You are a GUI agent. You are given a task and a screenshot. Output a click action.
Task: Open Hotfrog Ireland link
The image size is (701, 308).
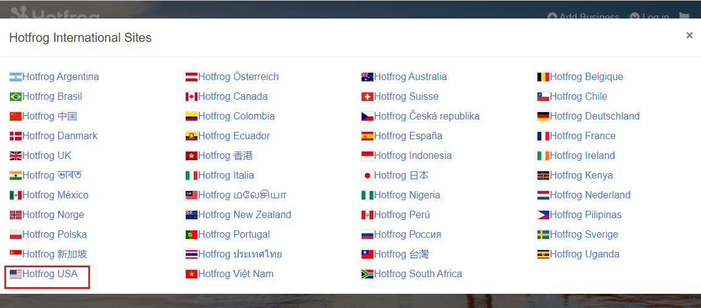coord(583,155)
